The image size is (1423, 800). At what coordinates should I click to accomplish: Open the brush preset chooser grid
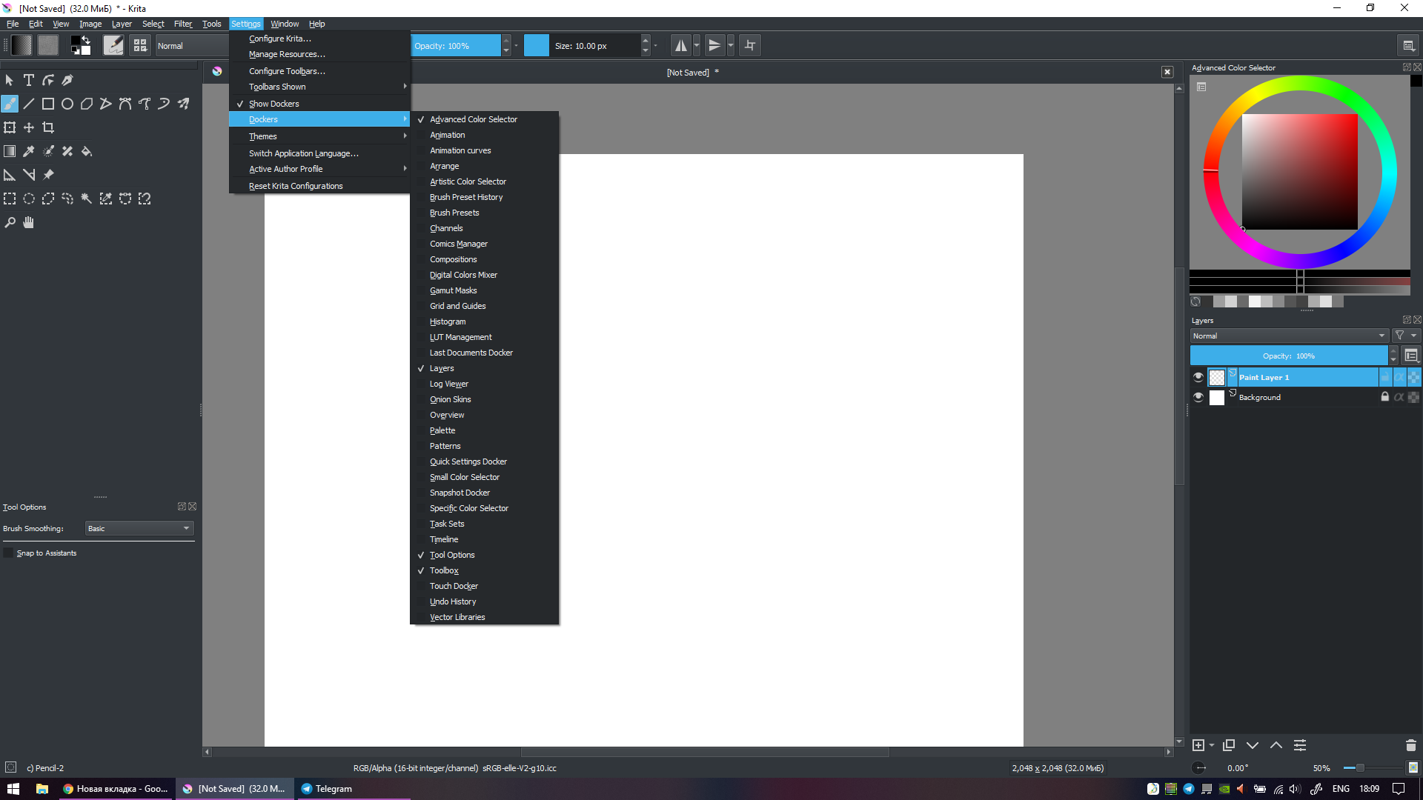tap(140, 45)
